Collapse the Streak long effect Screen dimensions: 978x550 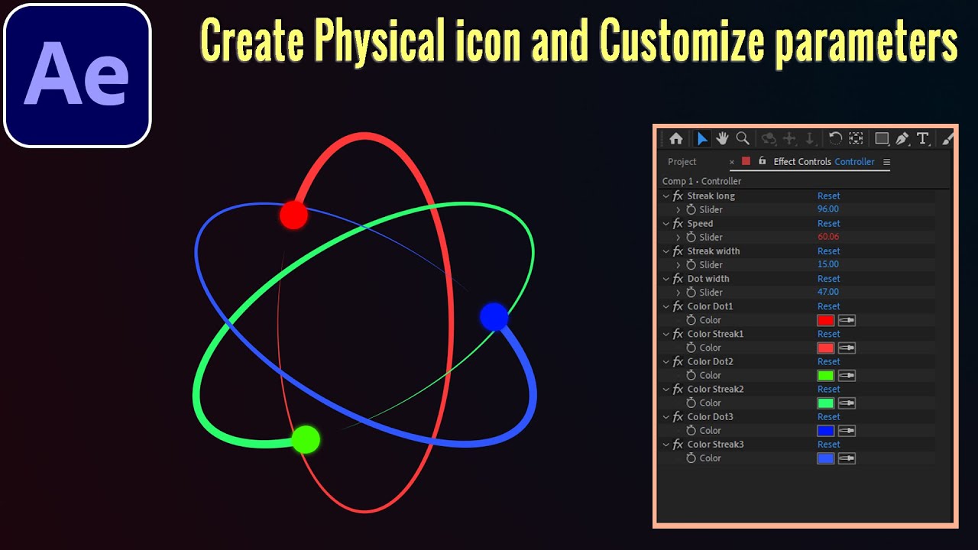click(x=665, y=196)
